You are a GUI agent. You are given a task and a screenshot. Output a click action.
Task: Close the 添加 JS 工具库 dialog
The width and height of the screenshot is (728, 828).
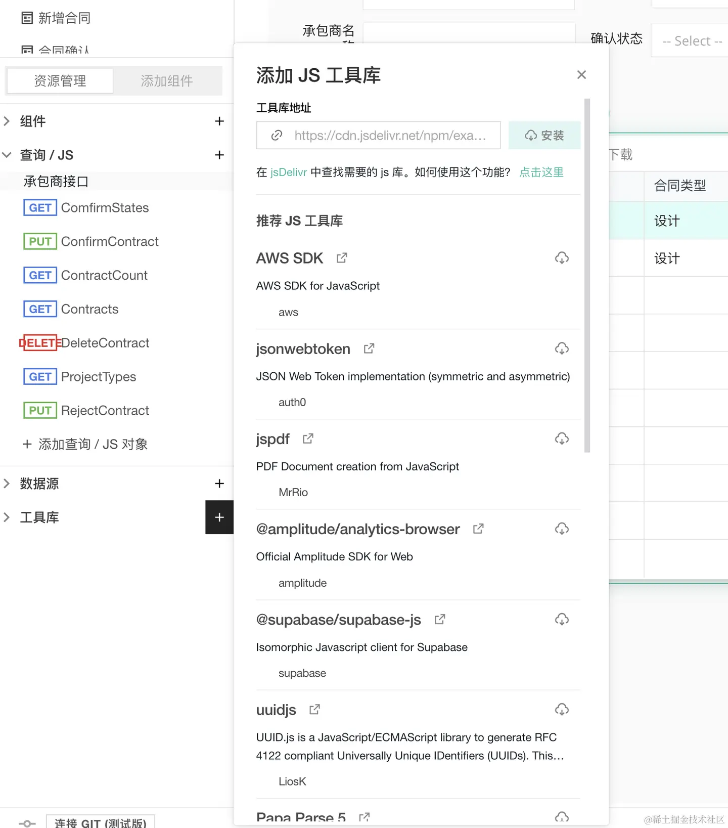coord(581,75)
